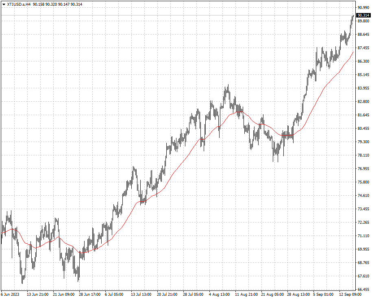Click the 75.800 price axis label
This screenshot has width=372, height=299.
[x=363, y=182]
